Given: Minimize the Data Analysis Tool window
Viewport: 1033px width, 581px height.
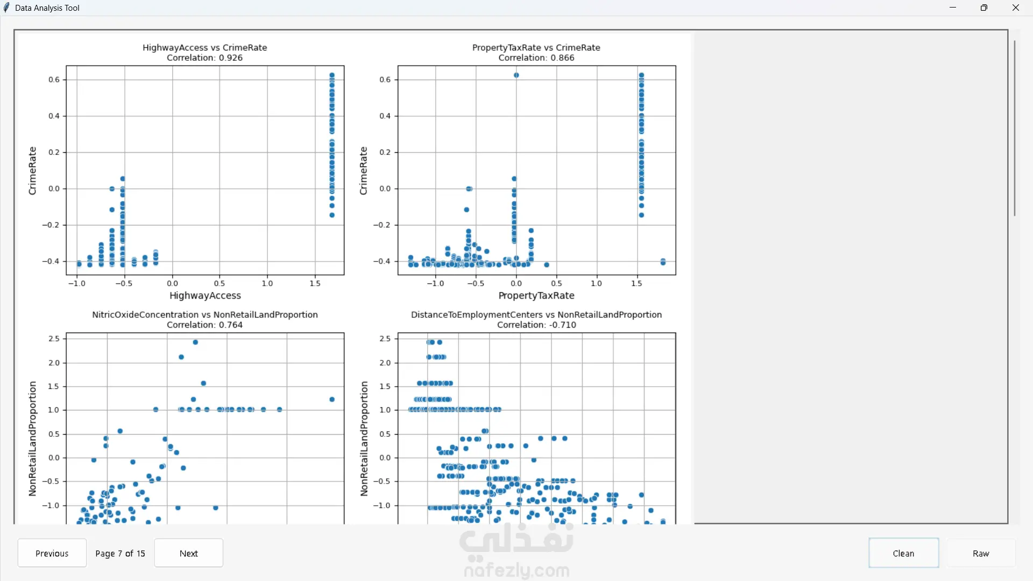Looking at the screenshot, I should (x=953, y=8).
